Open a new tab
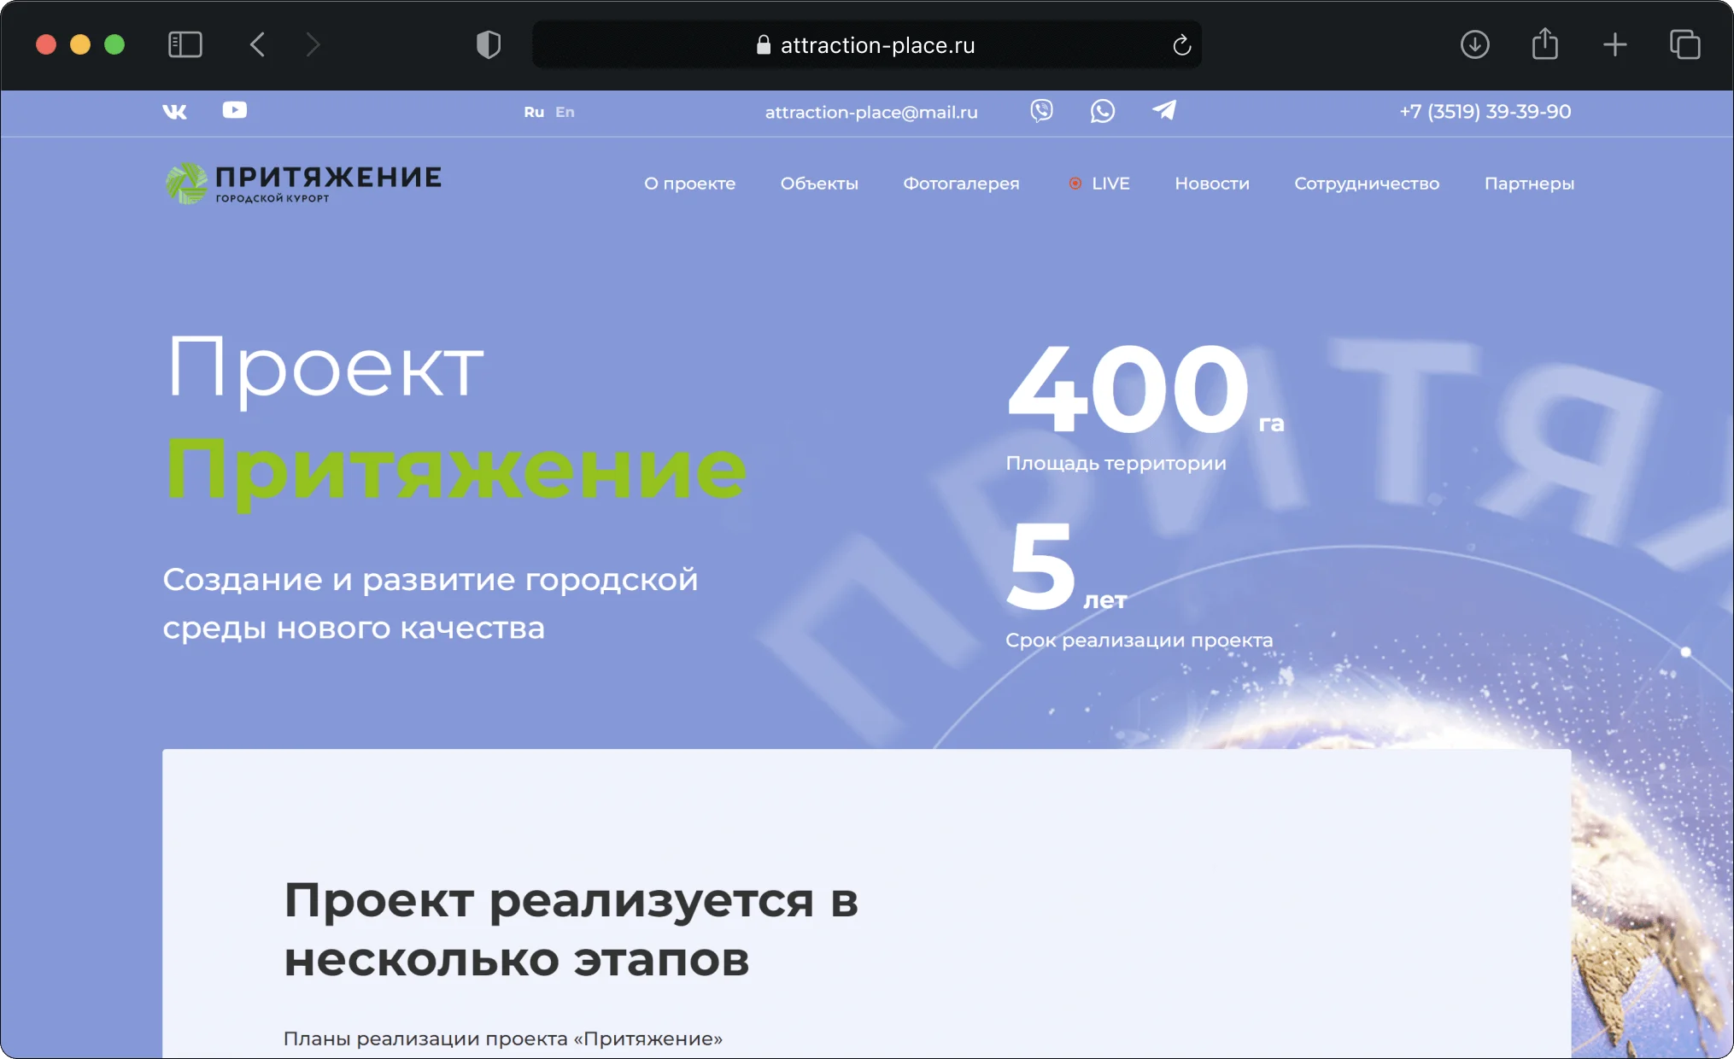1734x1059 pixels. [x=1615, y=44]
